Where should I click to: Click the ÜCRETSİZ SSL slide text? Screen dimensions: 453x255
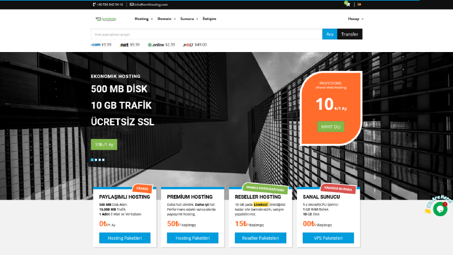tap(122, 122)
